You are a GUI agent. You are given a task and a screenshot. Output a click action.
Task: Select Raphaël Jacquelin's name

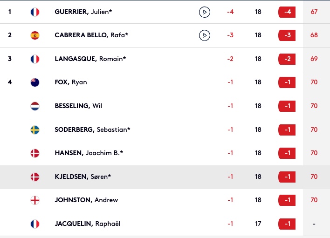click(x=88, y=224)
